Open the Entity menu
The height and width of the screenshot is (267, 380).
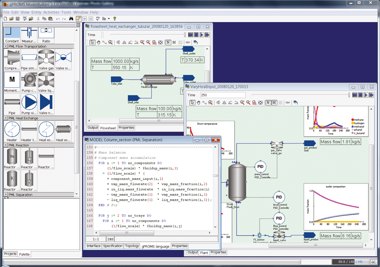[x=36, y=12]
